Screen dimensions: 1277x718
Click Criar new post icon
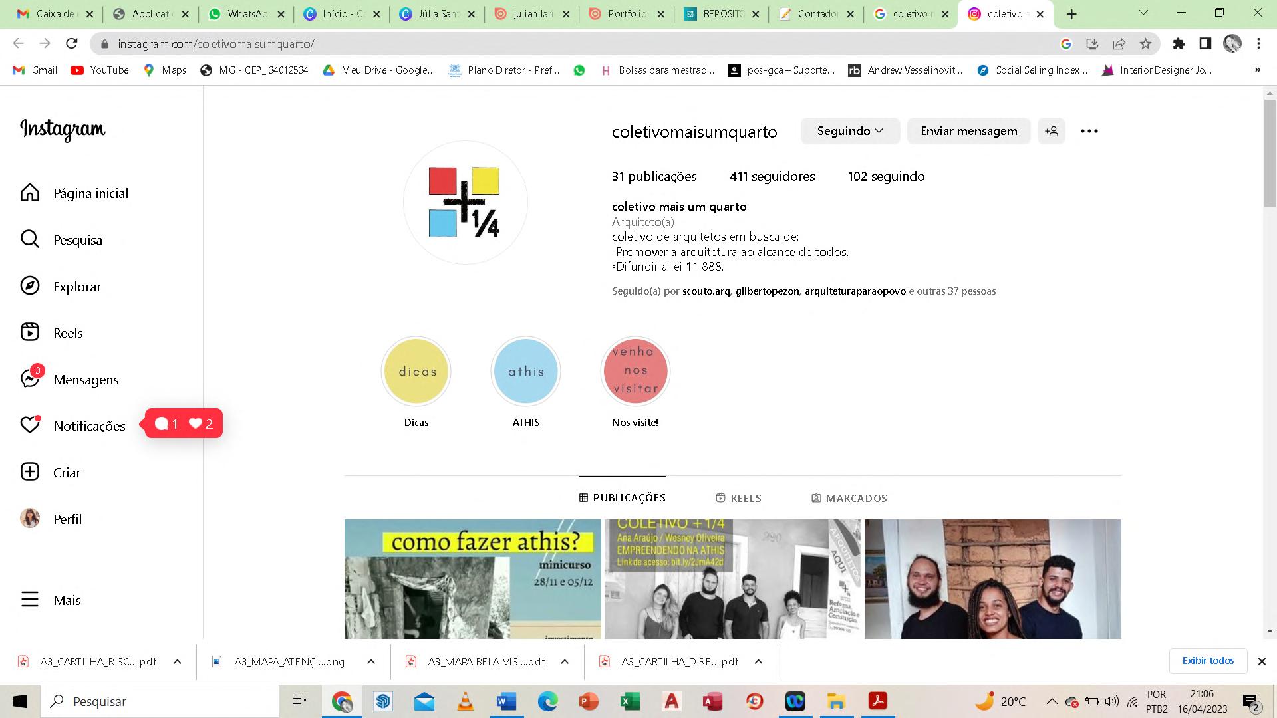tap(30, 472)
